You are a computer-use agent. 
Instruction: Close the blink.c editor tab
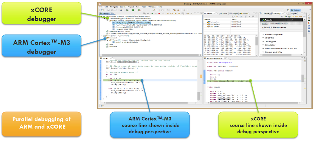[110, 58]
